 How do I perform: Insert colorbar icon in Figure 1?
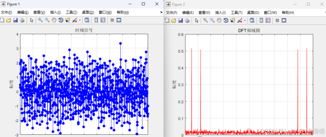tap(96, 20)
